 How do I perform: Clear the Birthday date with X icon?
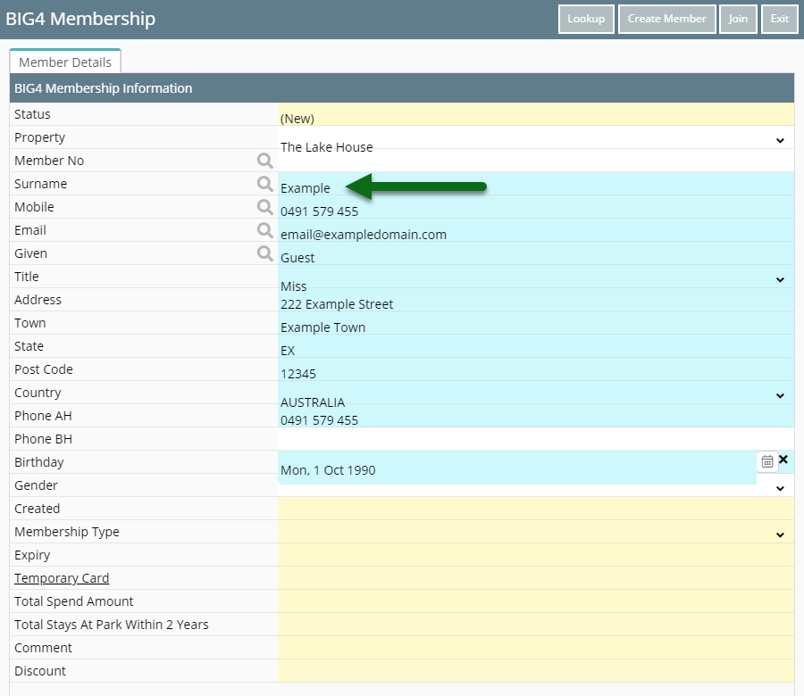[x=783, y=460]
